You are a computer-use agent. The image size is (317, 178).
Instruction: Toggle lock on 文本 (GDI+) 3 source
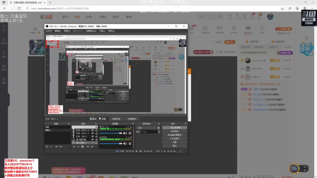[x=96, y=130]
